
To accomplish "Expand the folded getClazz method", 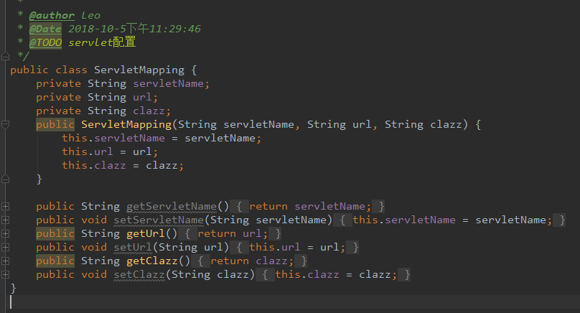I will [5, 261].
